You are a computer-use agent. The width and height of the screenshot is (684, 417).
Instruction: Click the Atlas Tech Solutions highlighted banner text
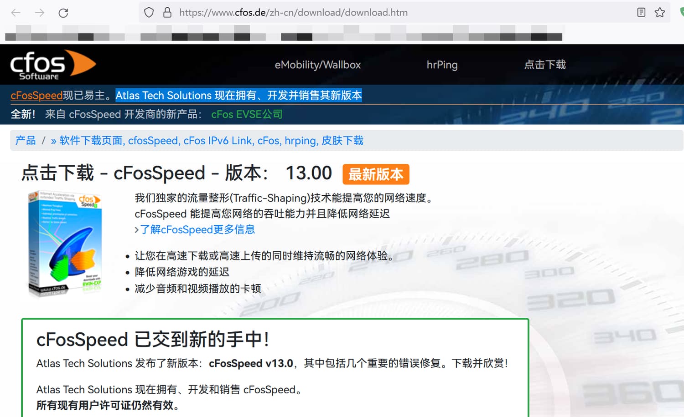[x=238, y=95]
